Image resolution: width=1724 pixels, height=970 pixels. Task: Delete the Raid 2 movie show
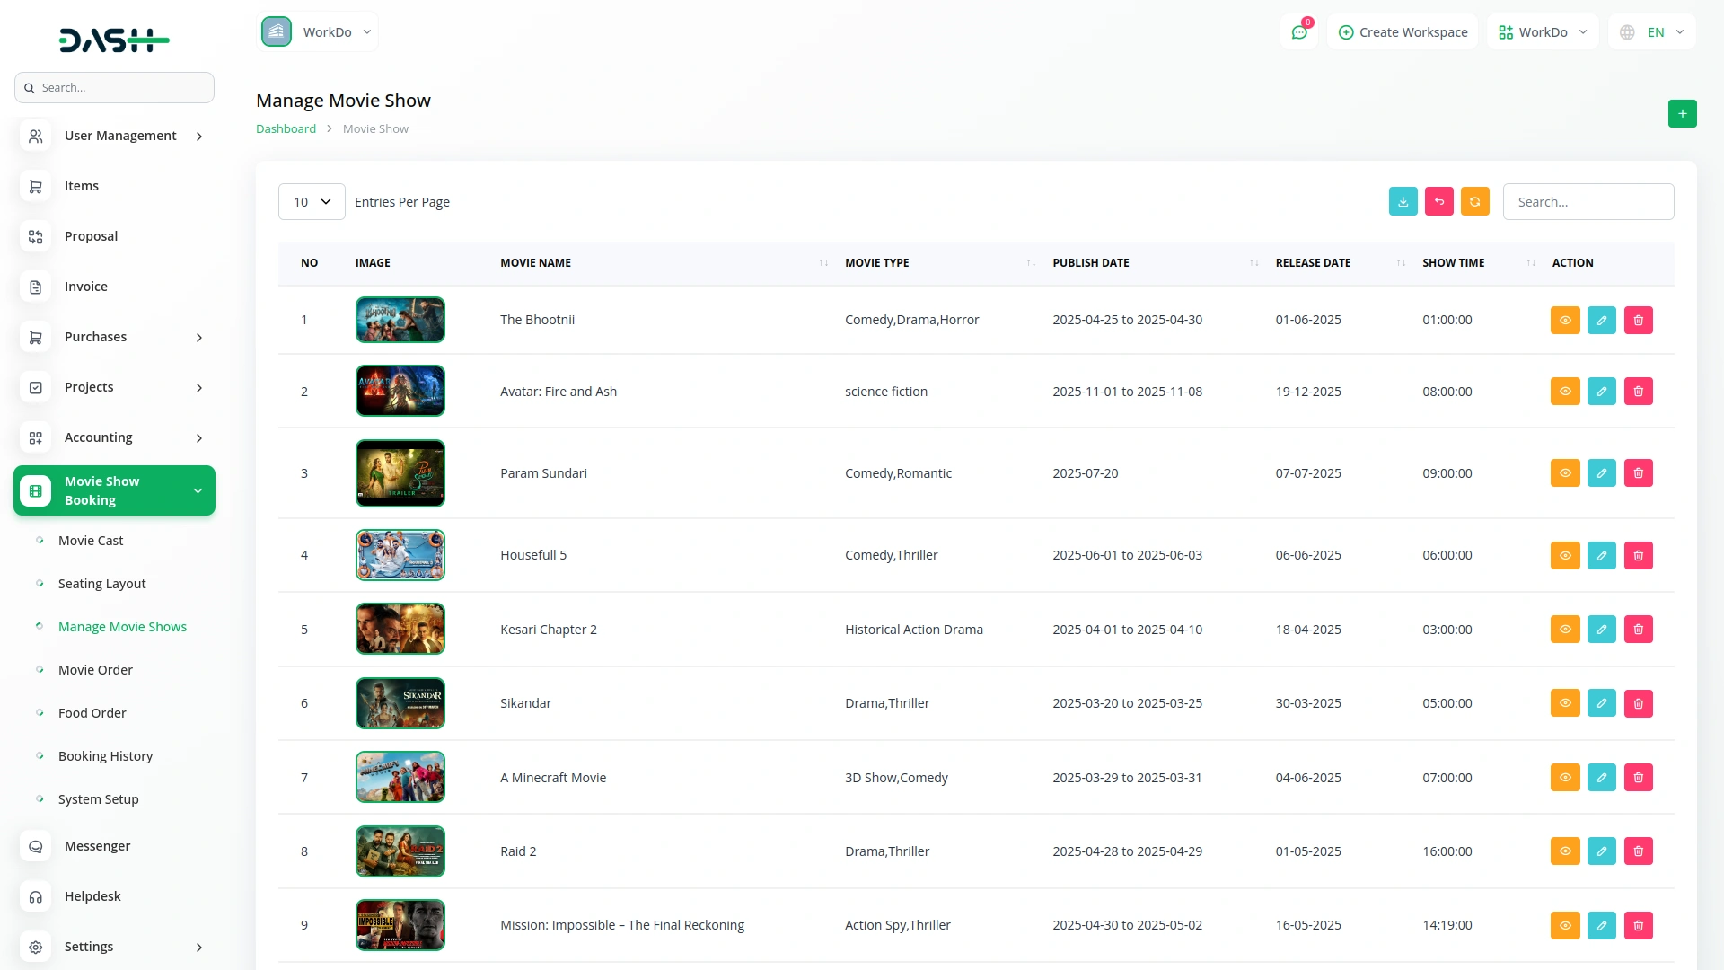(x=1638, y=851)
